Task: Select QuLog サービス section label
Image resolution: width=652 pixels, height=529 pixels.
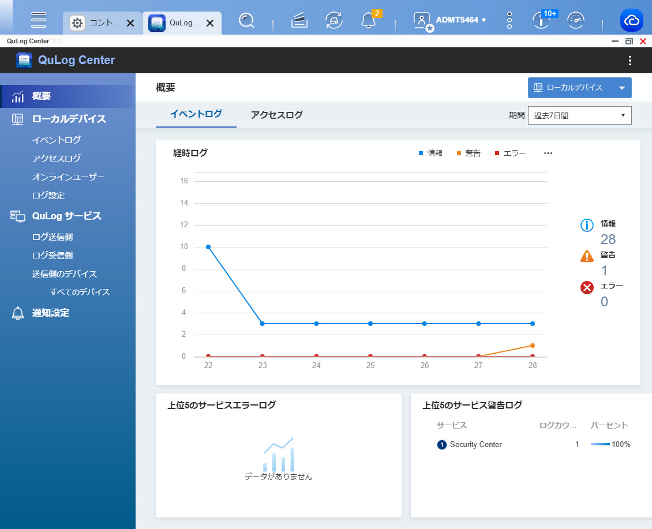Action: click(66, 216)
